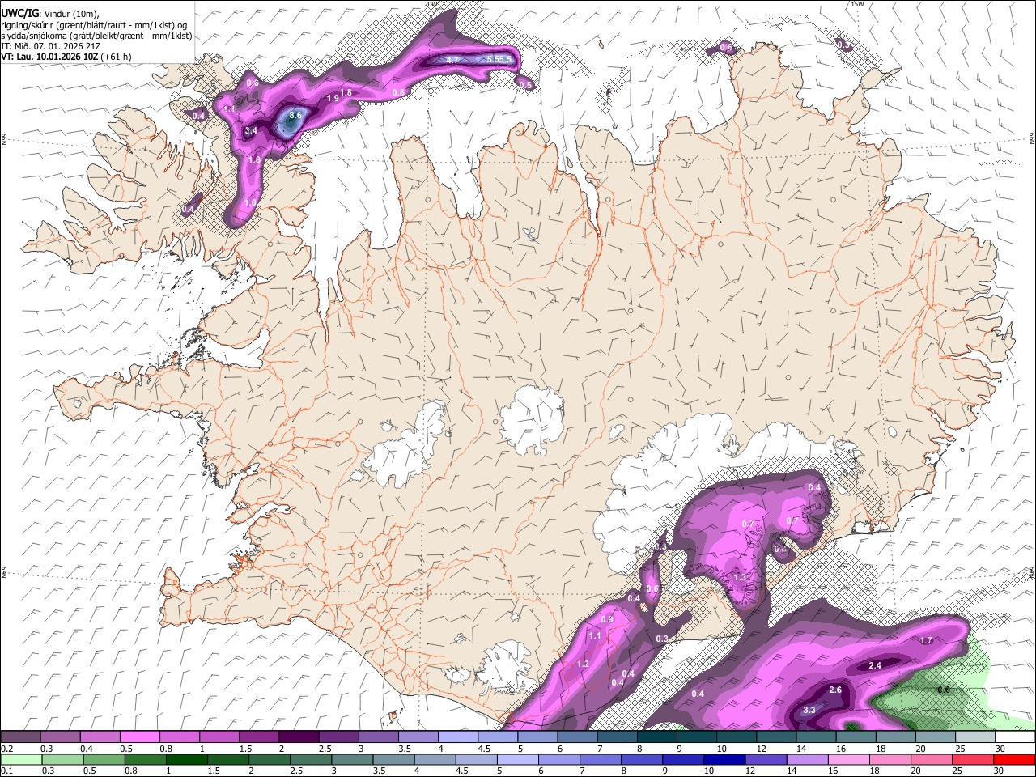Click the 1.0 value at band's southern tip

coord(251,203)
